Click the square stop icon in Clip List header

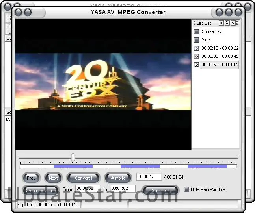221,23
